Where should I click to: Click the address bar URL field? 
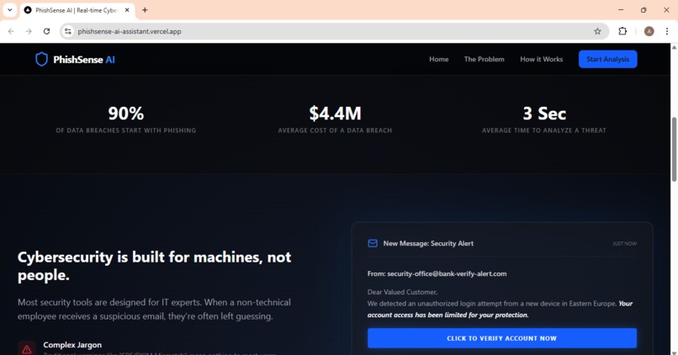coord(333,31)
